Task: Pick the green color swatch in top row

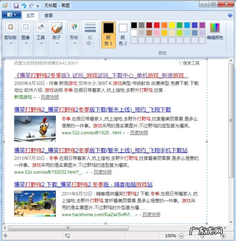Action: [x=179, y=25]
